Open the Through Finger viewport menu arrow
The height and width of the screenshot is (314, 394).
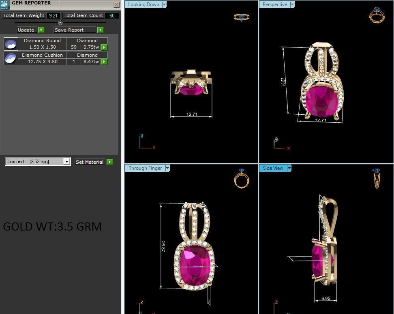(x=167, y=168)
